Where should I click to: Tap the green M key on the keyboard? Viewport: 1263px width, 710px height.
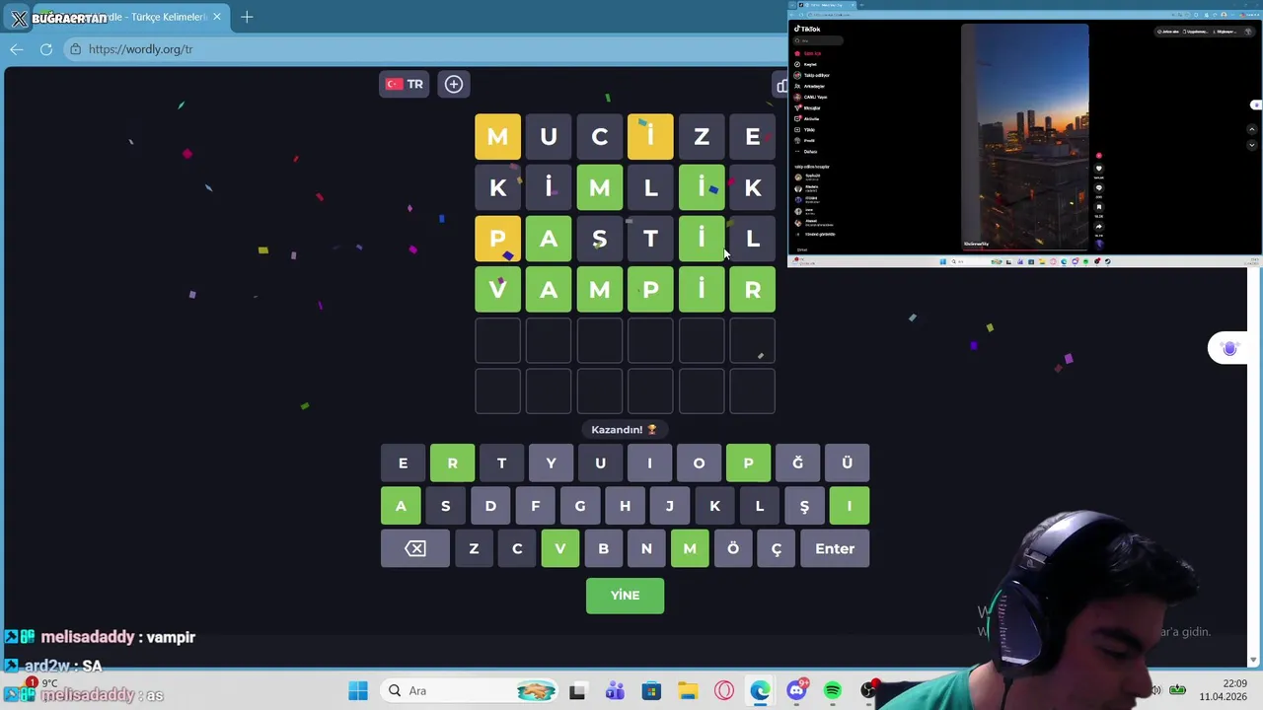(x=690, y=548)
